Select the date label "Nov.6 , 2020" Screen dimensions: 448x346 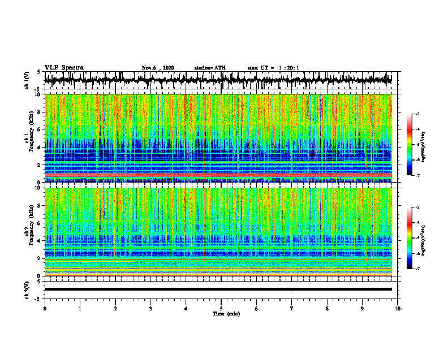pyautogui.click(x=158, y=68)
